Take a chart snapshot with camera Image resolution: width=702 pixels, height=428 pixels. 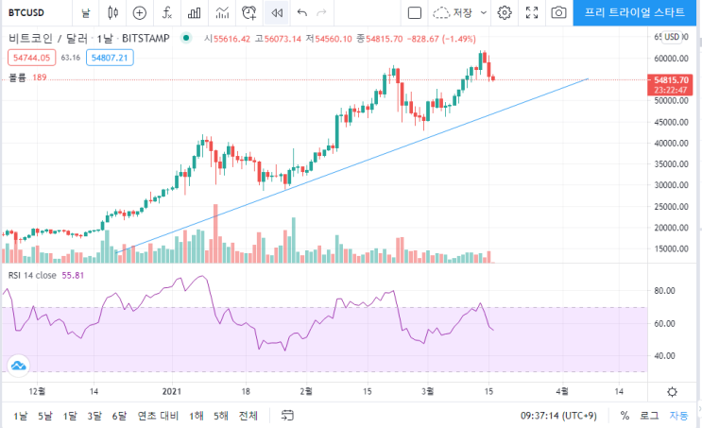558,13
